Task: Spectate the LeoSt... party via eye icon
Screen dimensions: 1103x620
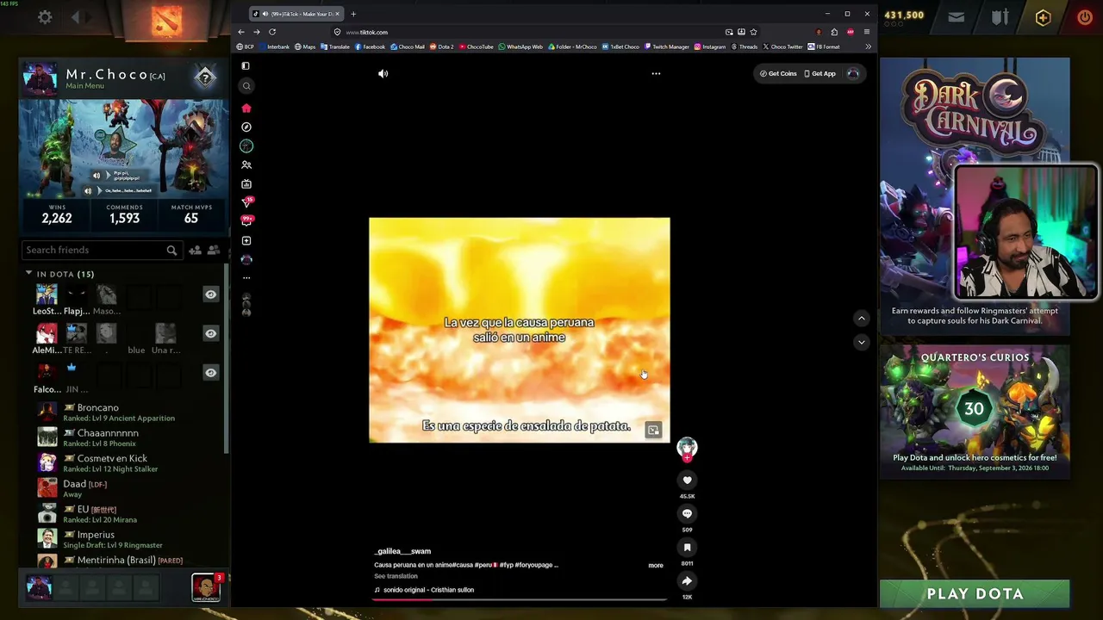Action: tap(210, 294)
